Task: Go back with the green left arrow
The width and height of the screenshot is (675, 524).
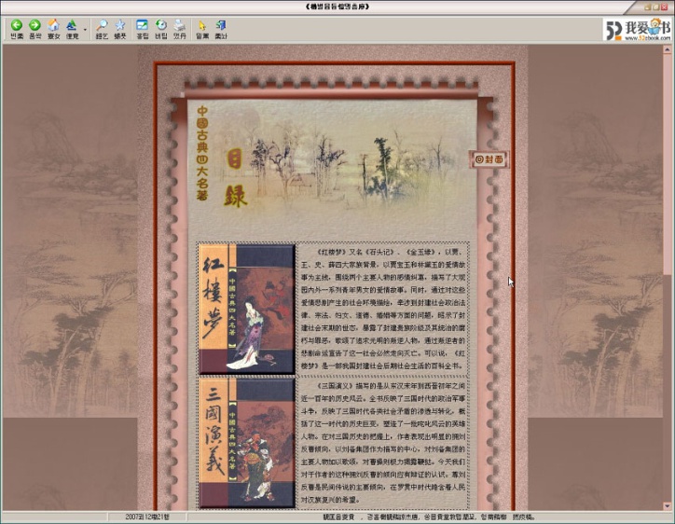Action: (17, 29)
